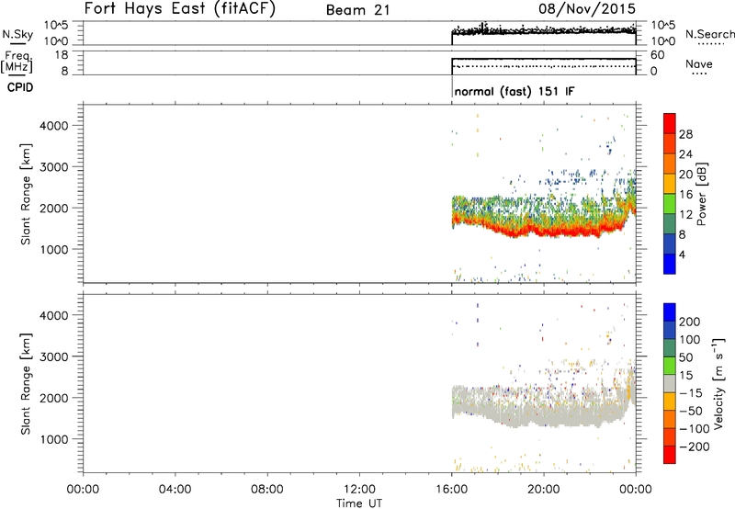The height and width of the screenshot is (509, 735).
Task: Click the '04:00' time tick label
Action: click(x=175, y=490)
